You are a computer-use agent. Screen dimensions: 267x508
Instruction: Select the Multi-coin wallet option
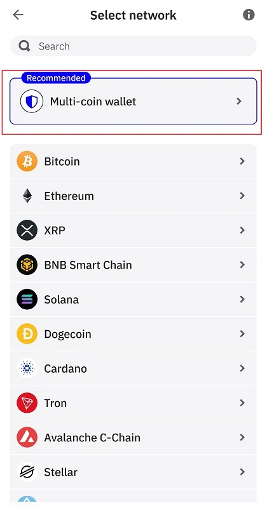tap(133, 101)
